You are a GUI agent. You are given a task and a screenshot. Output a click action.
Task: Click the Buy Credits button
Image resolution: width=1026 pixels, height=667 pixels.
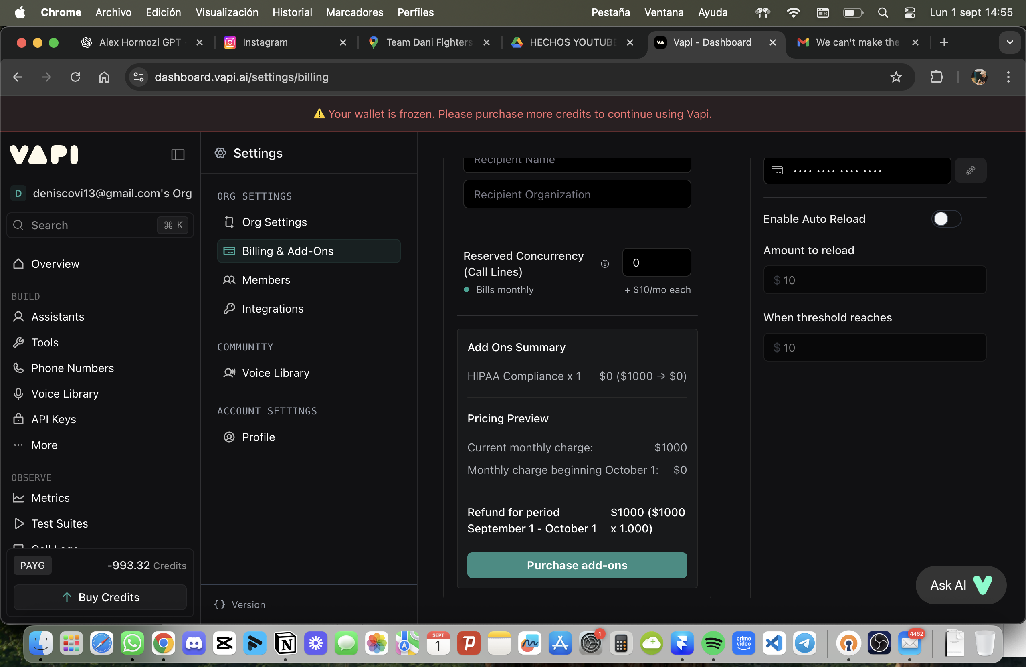[x=100, y=597]
